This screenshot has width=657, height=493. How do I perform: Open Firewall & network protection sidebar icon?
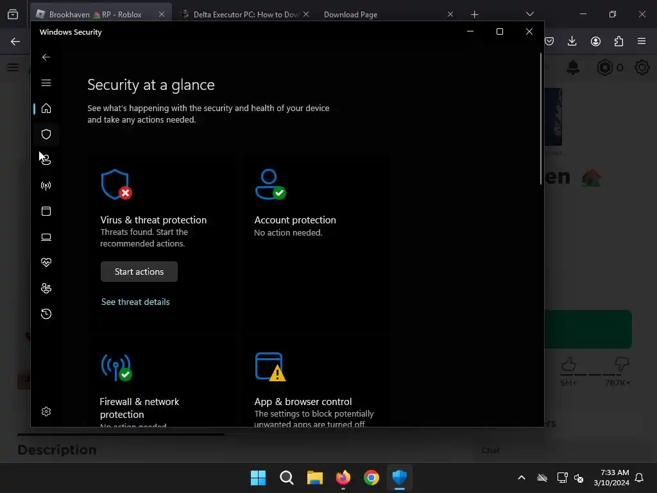[46, 186]
